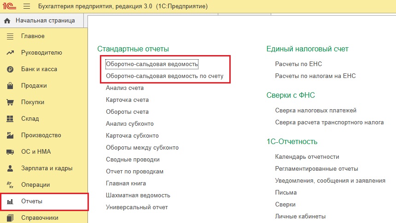Open Расчеты по ЕНС
This screenshot has width=396, height=223.
[x=298, y=64]
